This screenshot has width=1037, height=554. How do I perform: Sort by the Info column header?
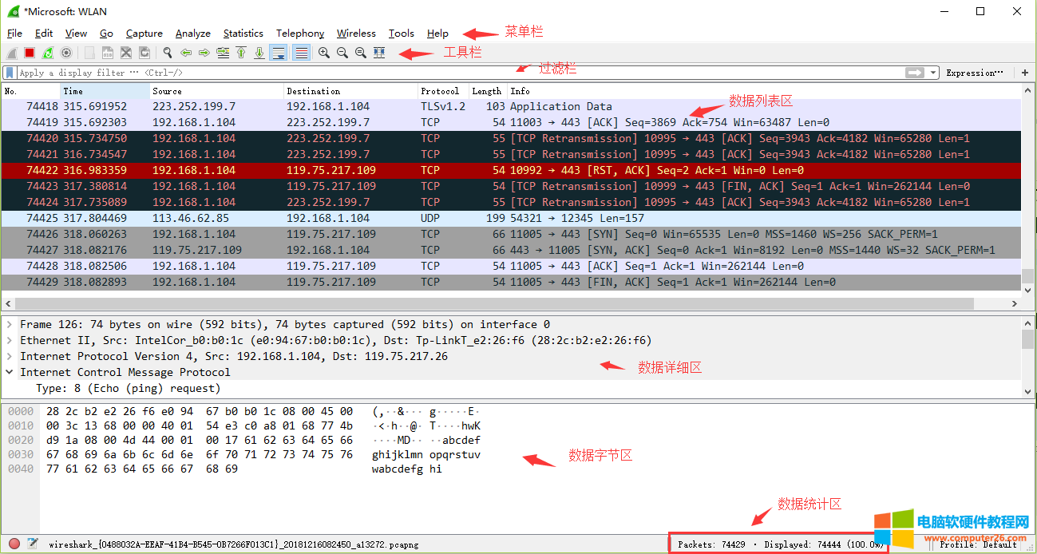763,91
